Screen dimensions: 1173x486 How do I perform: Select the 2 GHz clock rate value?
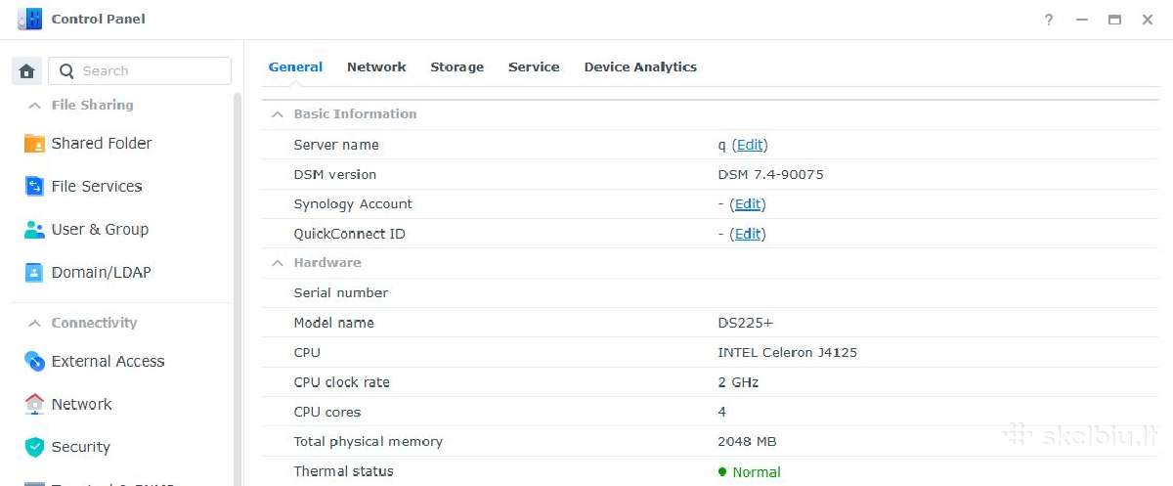738,382
